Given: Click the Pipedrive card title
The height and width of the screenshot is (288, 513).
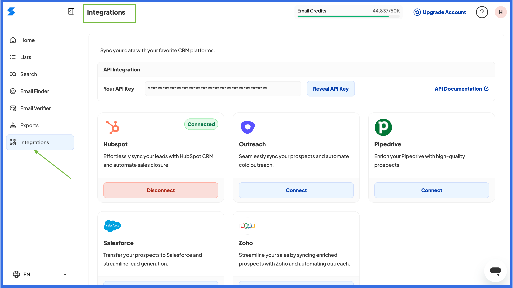Looking at the screenshot, I should (x=388, y=144).
